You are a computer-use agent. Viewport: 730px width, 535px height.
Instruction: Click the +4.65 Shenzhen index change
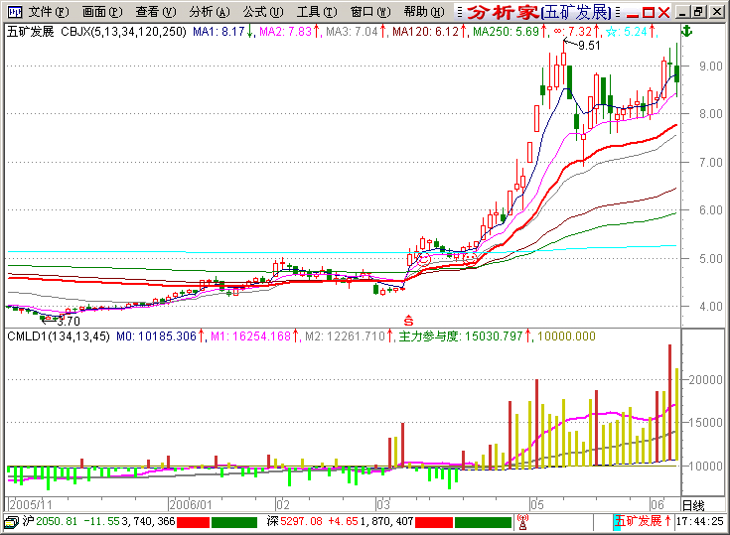(343, 521)
